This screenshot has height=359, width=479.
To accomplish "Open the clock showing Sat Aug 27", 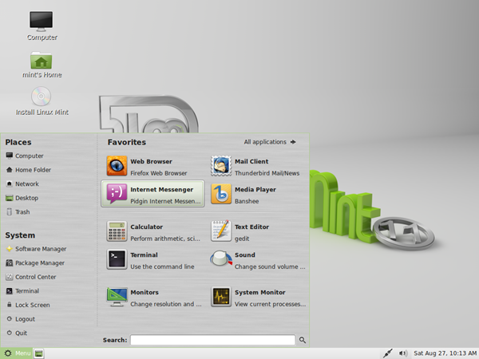I will 445,353.
